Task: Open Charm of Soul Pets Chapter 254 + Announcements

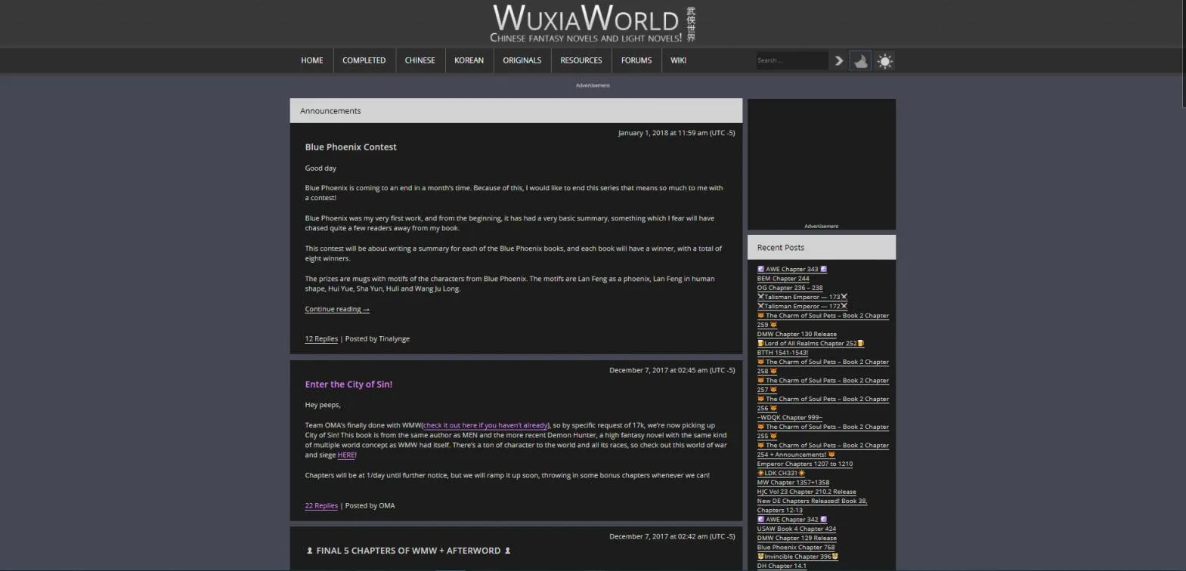Action: (x=822, y=450)
